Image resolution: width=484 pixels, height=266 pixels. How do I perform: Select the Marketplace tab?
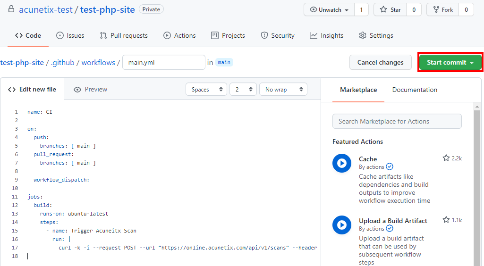358,90
